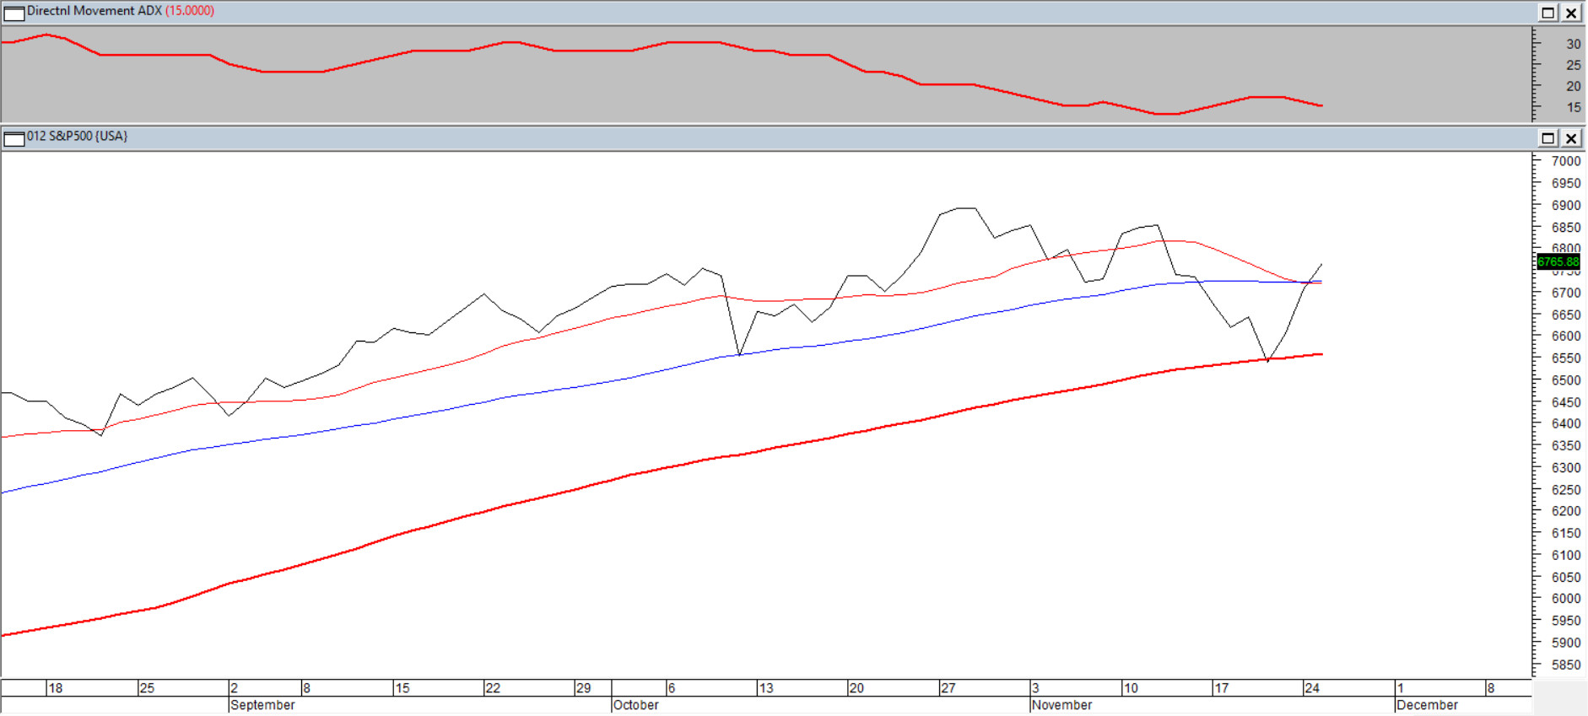Click the 7000 level on the price axis
Viewport: 1588px width, 716px height.
pos(1566,161)
